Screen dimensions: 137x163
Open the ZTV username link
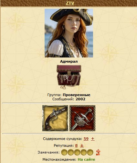pyautogui.click(x=70, y=3)
